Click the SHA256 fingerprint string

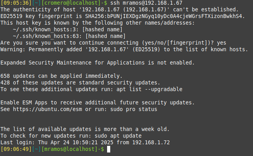coord(163,16)
